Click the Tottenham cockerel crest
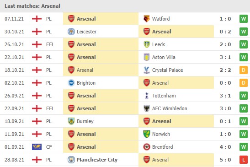 pos(147,96)
